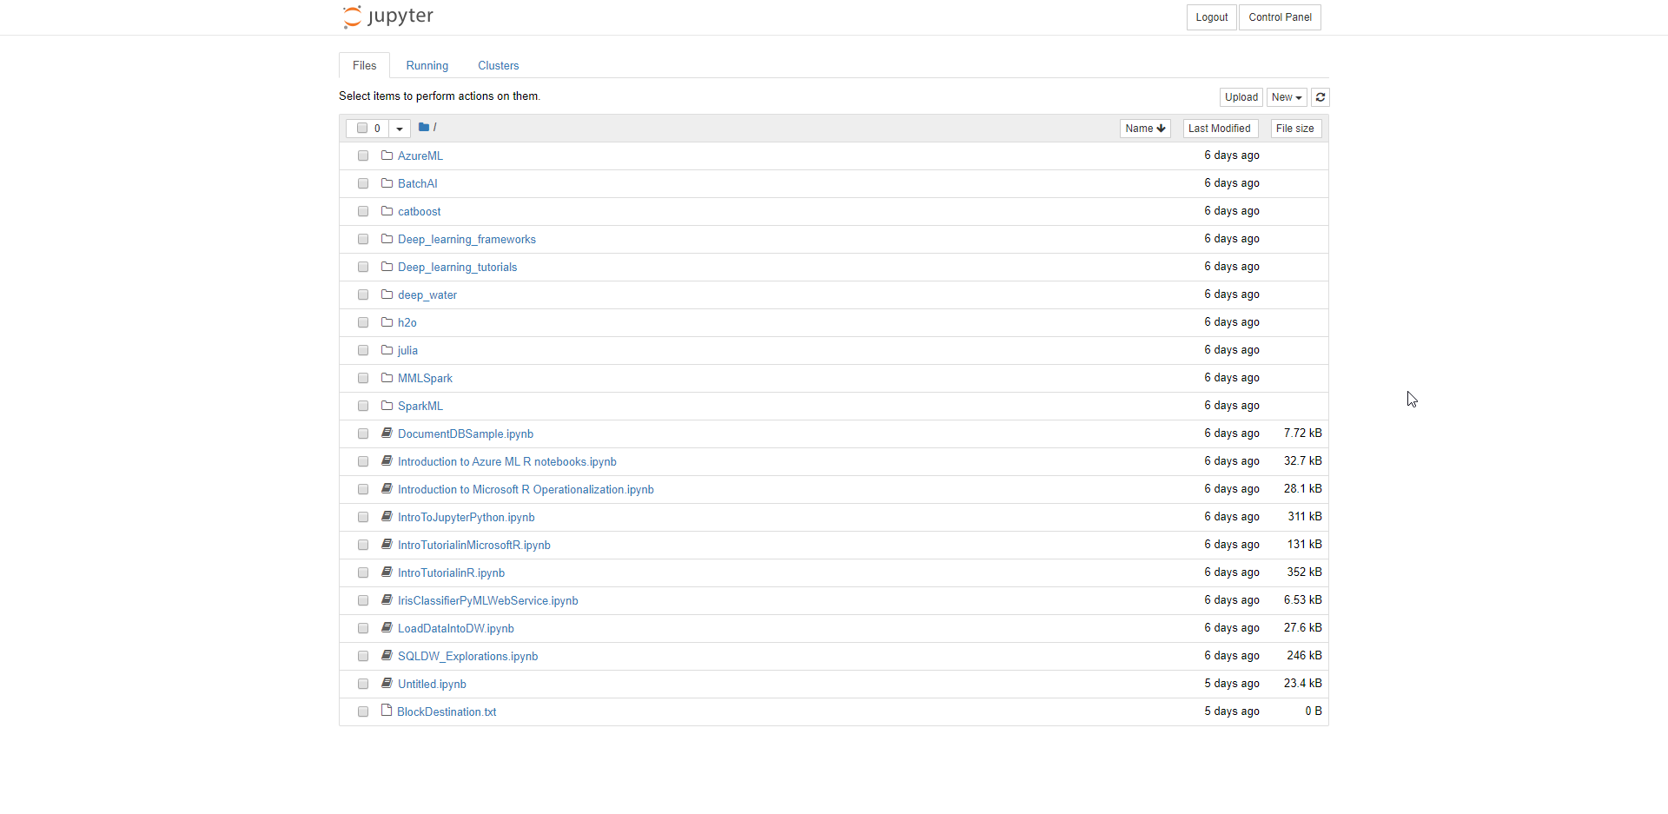The height and width of the screenshot is (814, 1668).
Task: Switch to the Clusters tab
Action: [x=499, y=65]
